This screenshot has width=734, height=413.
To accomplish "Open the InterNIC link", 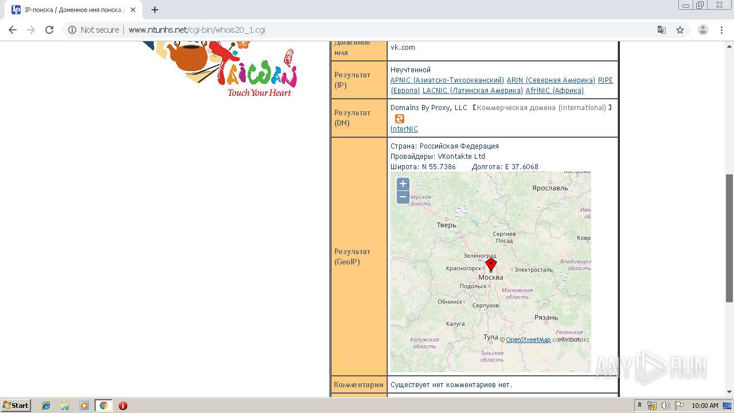I will click(x=404, y=129).
